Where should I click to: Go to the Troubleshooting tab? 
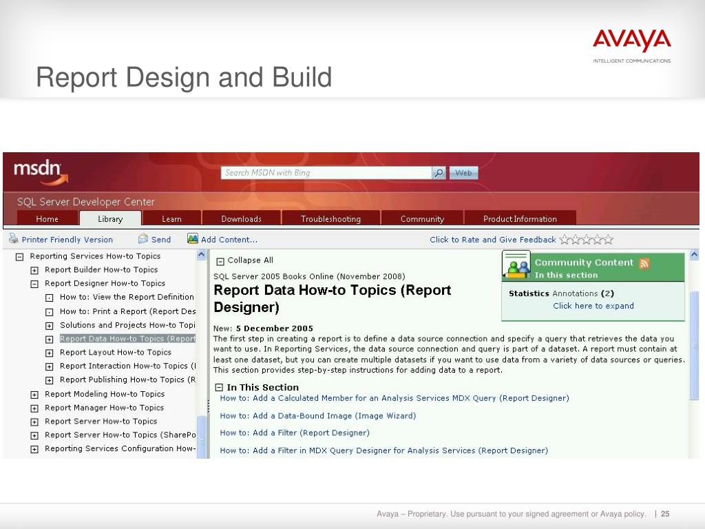(331, 218)
